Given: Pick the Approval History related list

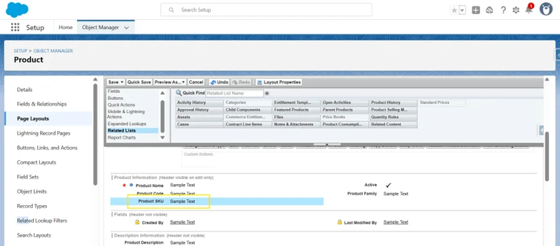Looking at the screenshot, I should click(x=199, y=110).
